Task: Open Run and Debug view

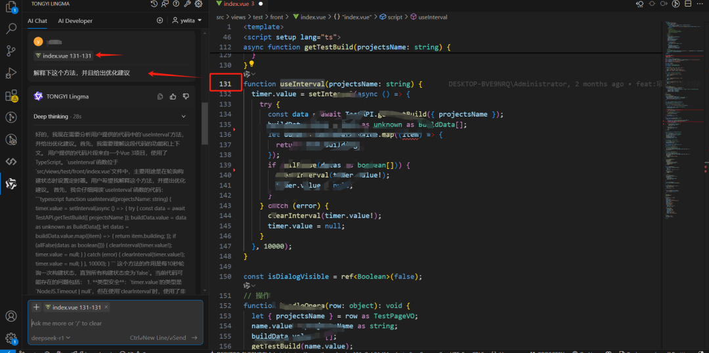Action: pyautogui.click(x=11, y=73)
